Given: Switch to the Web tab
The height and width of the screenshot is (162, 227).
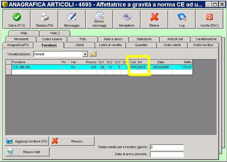Looking at the screenshot, I should 24,33.
